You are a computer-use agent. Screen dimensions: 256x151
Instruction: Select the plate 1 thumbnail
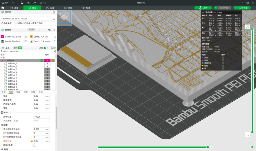tap(64, 17)
